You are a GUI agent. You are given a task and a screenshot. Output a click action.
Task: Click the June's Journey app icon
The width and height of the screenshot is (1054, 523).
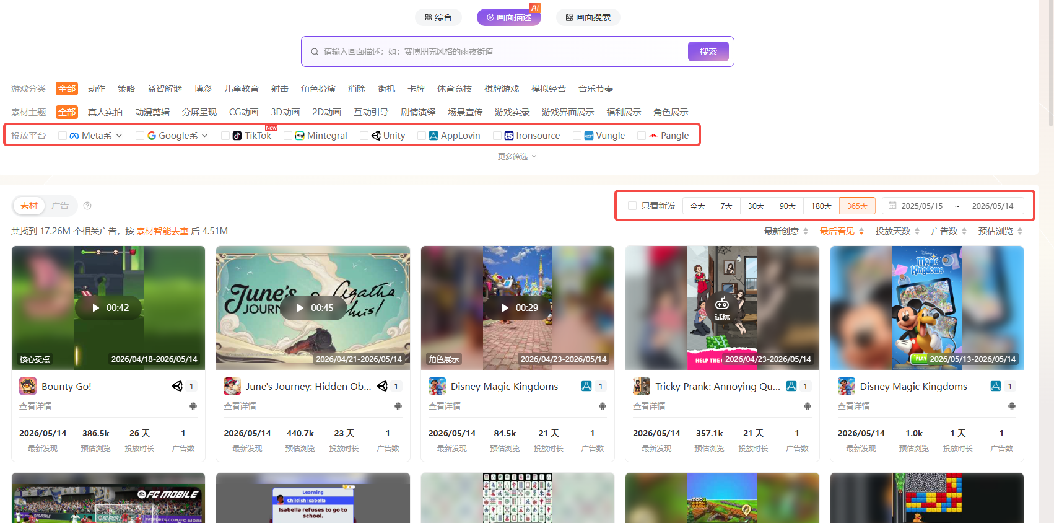click(232, 386)
